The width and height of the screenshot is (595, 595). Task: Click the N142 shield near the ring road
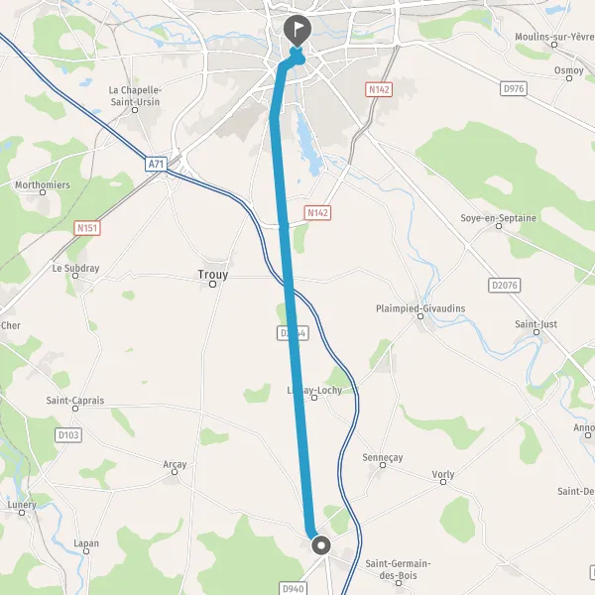pyautogui.click(x=317, y=213)
